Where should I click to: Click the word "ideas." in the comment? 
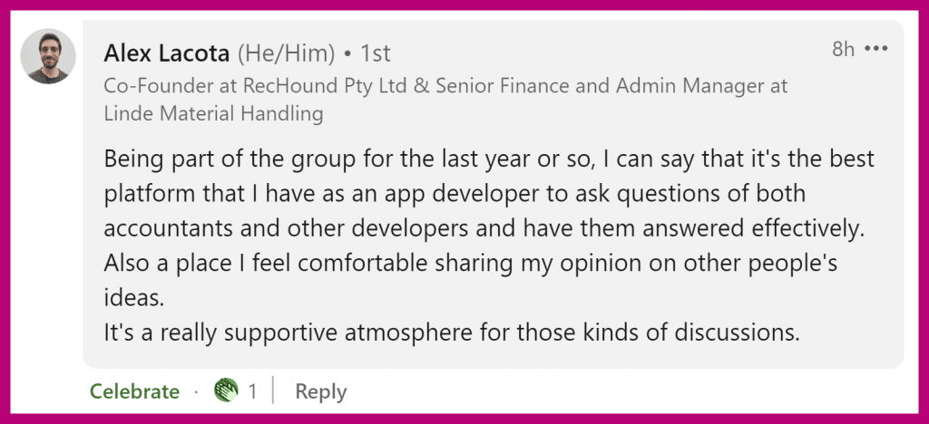(133, 297)
